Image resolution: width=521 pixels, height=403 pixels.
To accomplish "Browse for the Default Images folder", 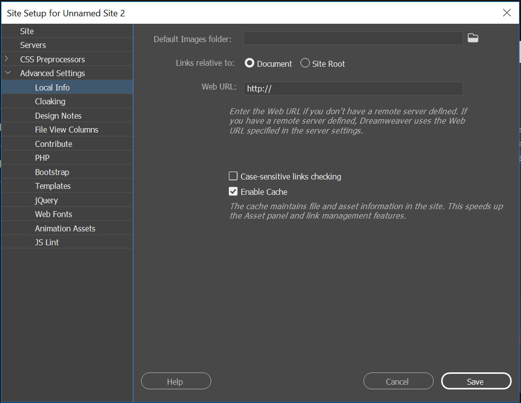I will coord(473,38).
